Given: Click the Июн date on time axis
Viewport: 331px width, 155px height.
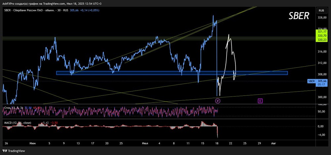Looking at the screenshot, I should (32, 143).
